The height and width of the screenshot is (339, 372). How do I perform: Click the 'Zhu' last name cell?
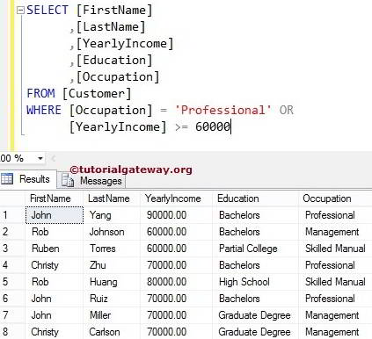pos(112,265)
